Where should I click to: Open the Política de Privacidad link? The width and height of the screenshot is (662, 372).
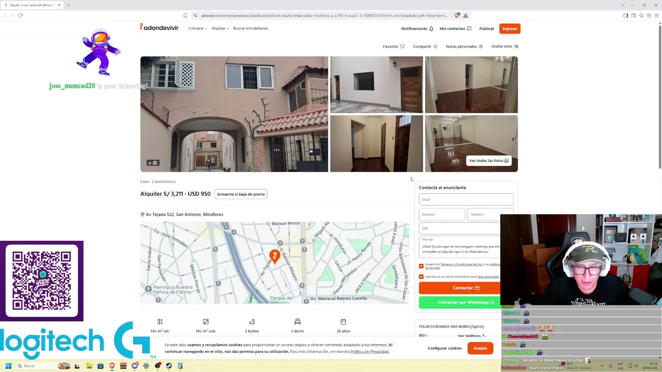click(370, 352)
